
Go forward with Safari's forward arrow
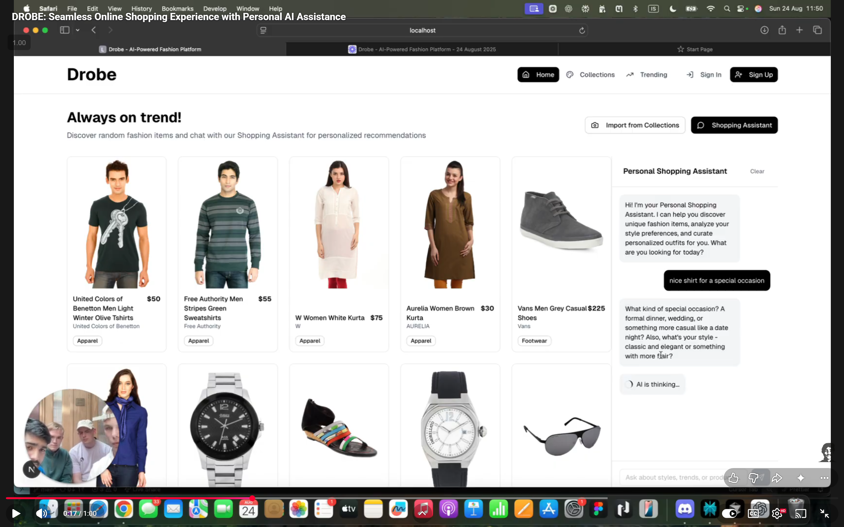click(x=110, y=30)
